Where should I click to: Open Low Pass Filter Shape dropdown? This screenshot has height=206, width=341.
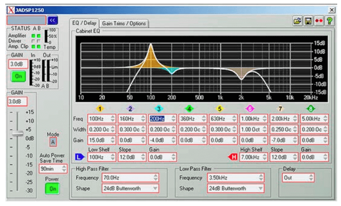(x=236, y=189)
